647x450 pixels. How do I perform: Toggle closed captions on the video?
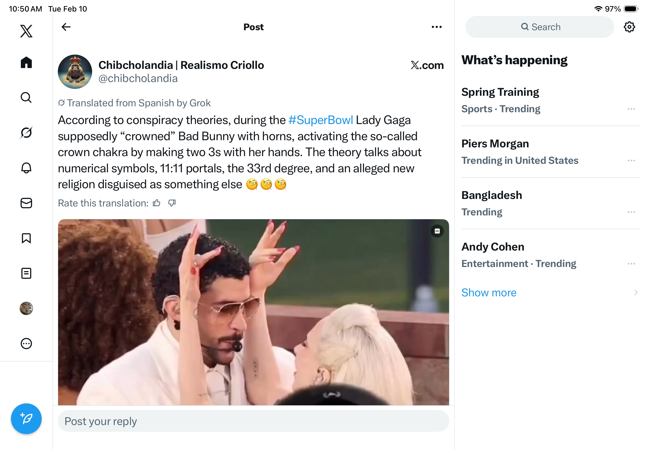point(437,231)
